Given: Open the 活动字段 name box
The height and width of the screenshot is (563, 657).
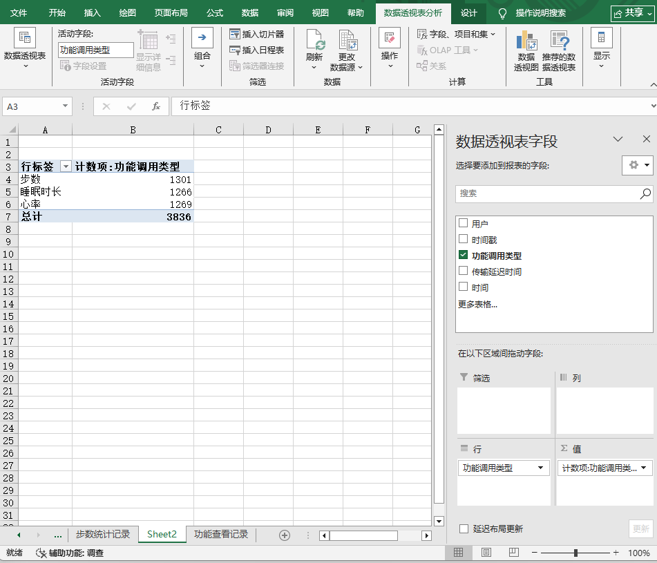Looking at the screenshot, I should pyautogui.click(x=95, y=50).
